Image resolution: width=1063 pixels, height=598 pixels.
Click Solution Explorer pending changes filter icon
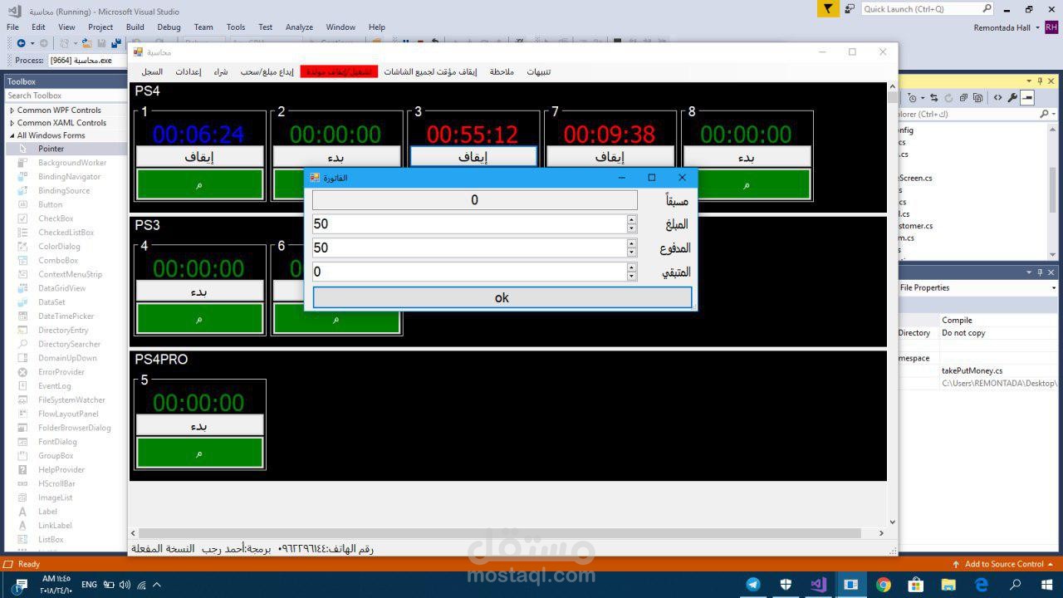click(914, 98)
